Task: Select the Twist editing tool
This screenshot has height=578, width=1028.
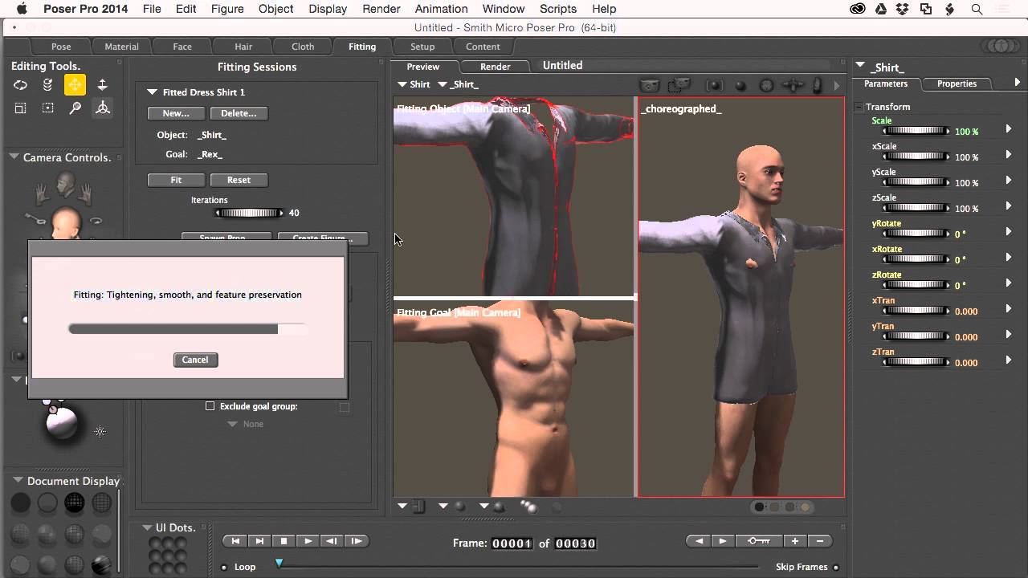Action: 48,85
